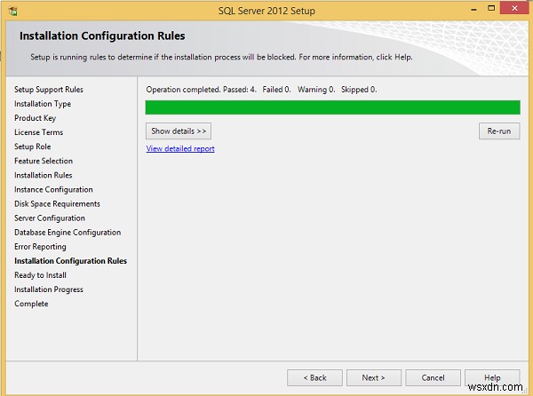Maximize the SQL Server 2012 Setup window
Image resolution: width=533 pixels, height=396 pixels.
pyautogui.click(x=491, y=8)
